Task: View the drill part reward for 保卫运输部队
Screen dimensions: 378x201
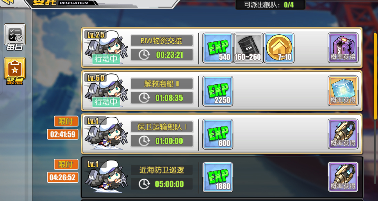Action: coord(343,134)
